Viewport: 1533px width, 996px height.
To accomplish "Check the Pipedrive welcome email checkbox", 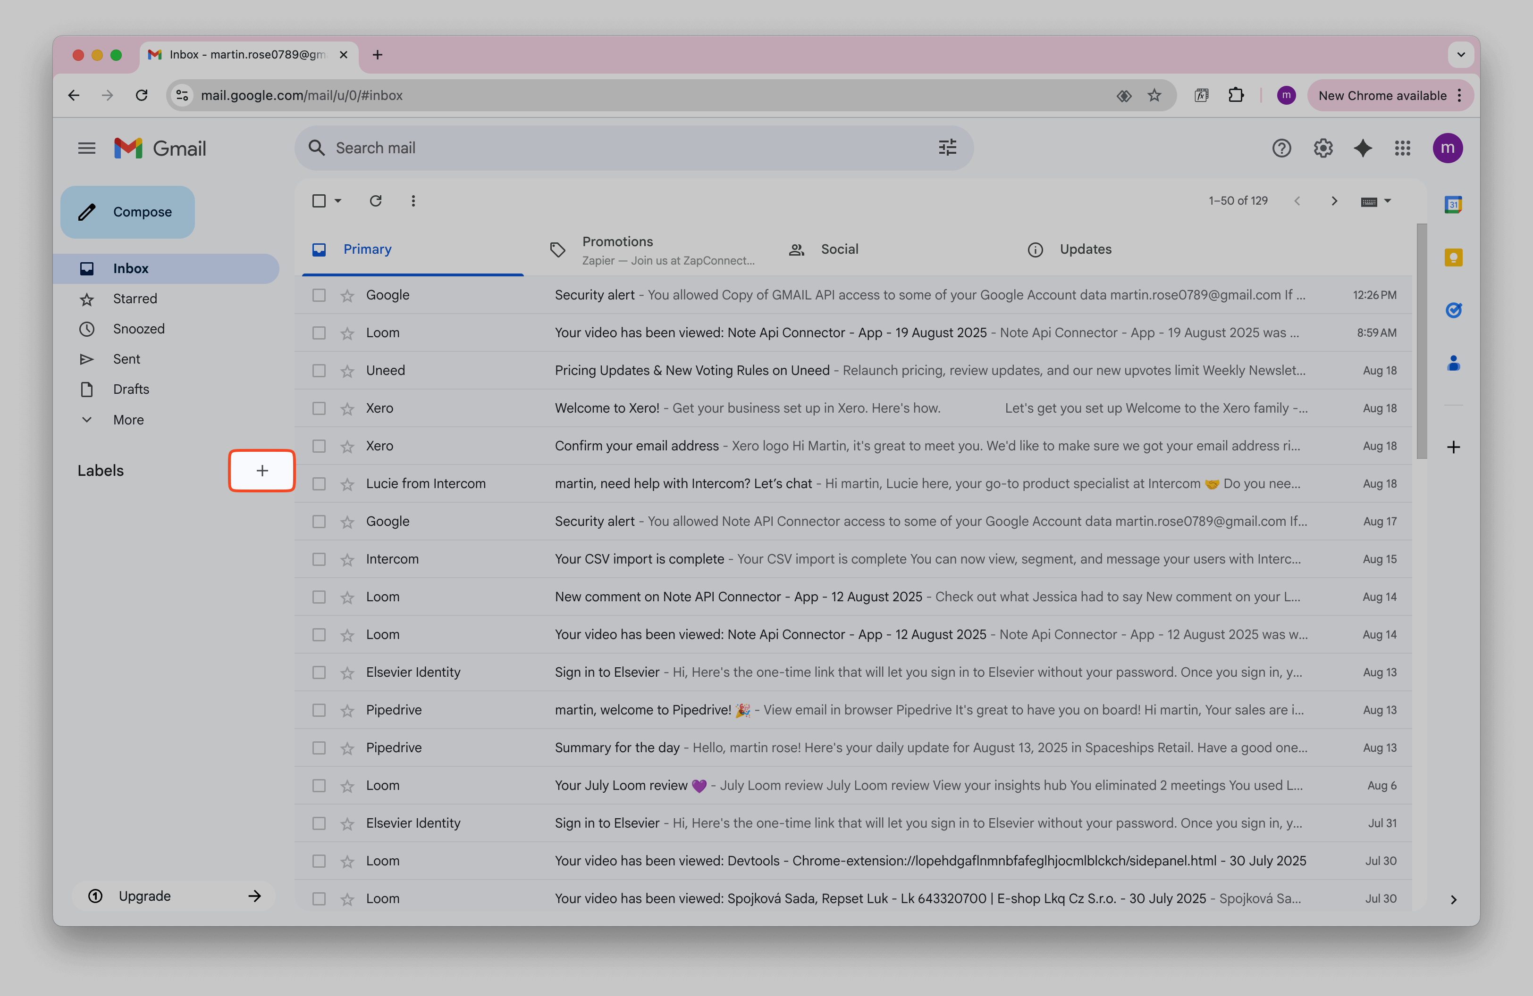I will click(x=319, y=710).
